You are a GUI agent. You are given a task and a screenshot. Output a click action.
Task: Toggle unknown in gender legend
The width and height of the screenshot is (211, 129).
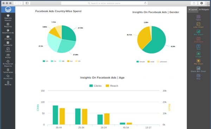coord(162,62)
